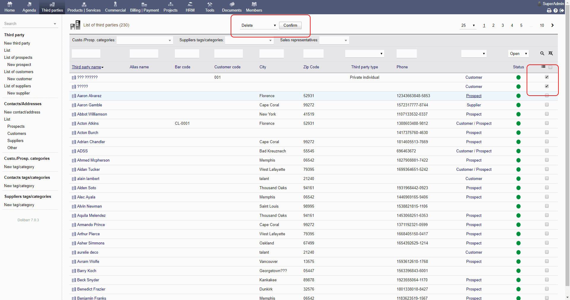Open New contact/address menu entry
This screenshot has height=300, width=570.
[22, 112]
